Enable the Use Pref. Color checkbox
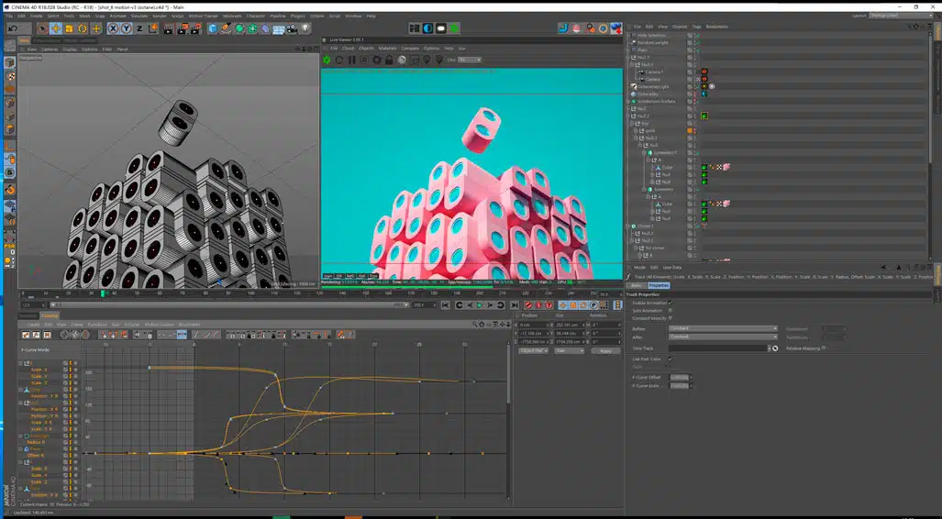The width and height of the screenshot is (942, 519). coord(670,359)
